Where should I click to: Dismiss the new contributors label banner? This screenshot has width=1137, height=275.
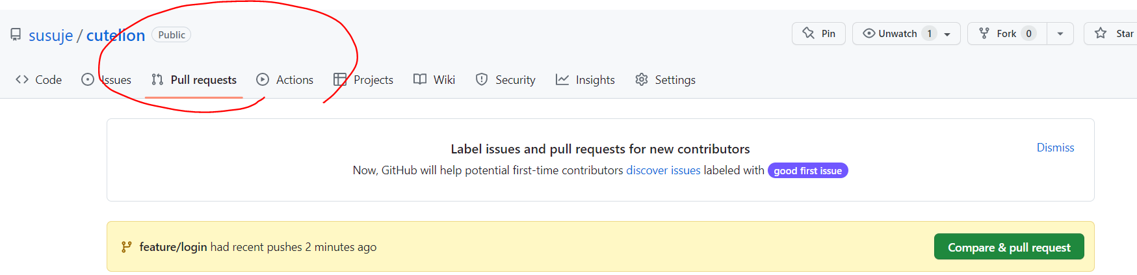(1055, 148)
